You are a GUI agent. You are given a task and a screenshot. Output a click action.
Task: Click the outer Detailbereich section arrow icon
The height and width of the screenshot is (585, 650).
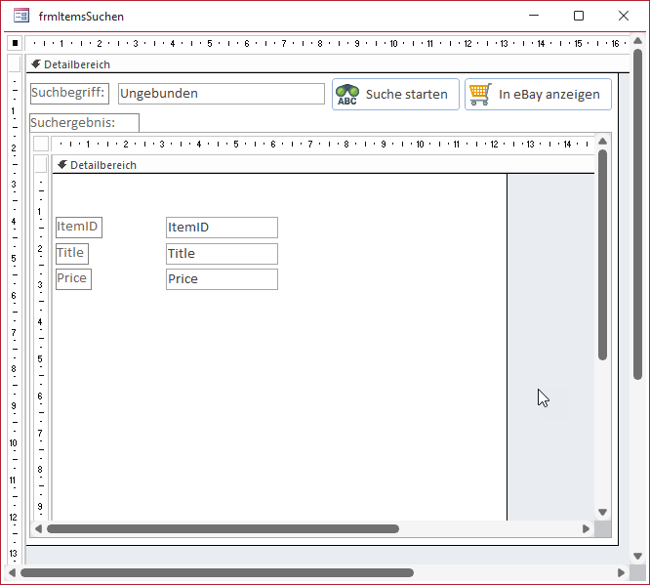coord(36,64)
